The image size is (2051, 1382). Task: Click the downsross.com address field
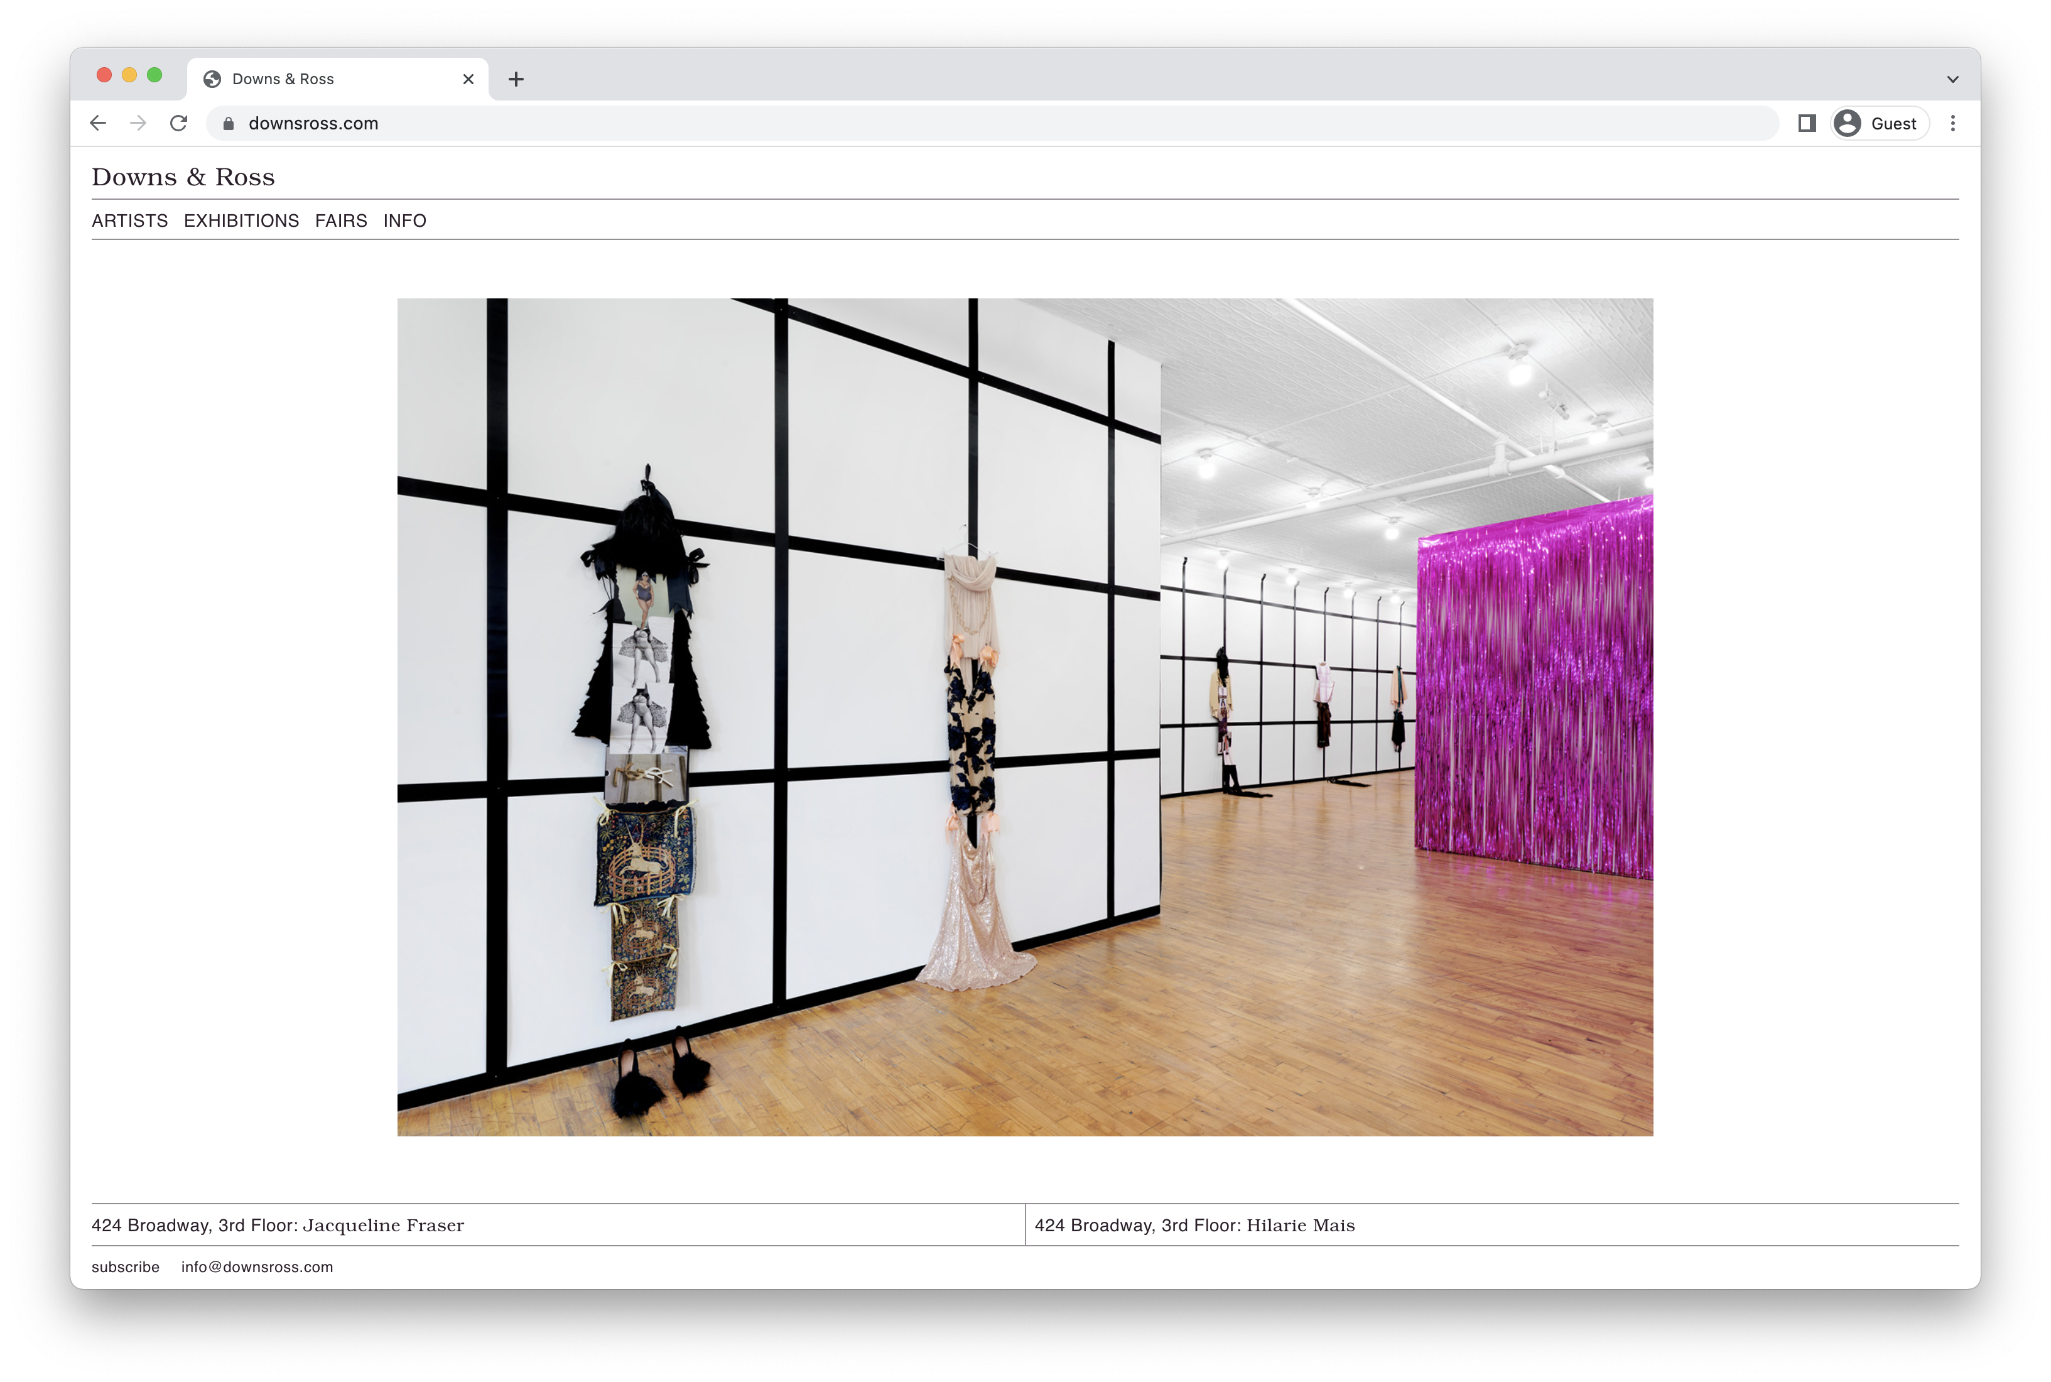992,123
